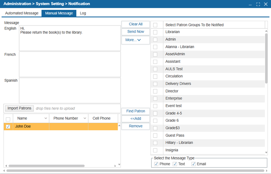This screenshot has width=271, height=174.
Task: Click the patron groups scroll-down arrow
Action: [x=266, y=153]
